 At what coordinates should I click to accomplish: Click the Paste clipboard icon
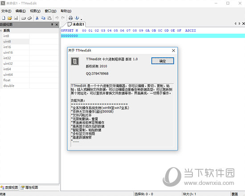[x=49, y=18]
